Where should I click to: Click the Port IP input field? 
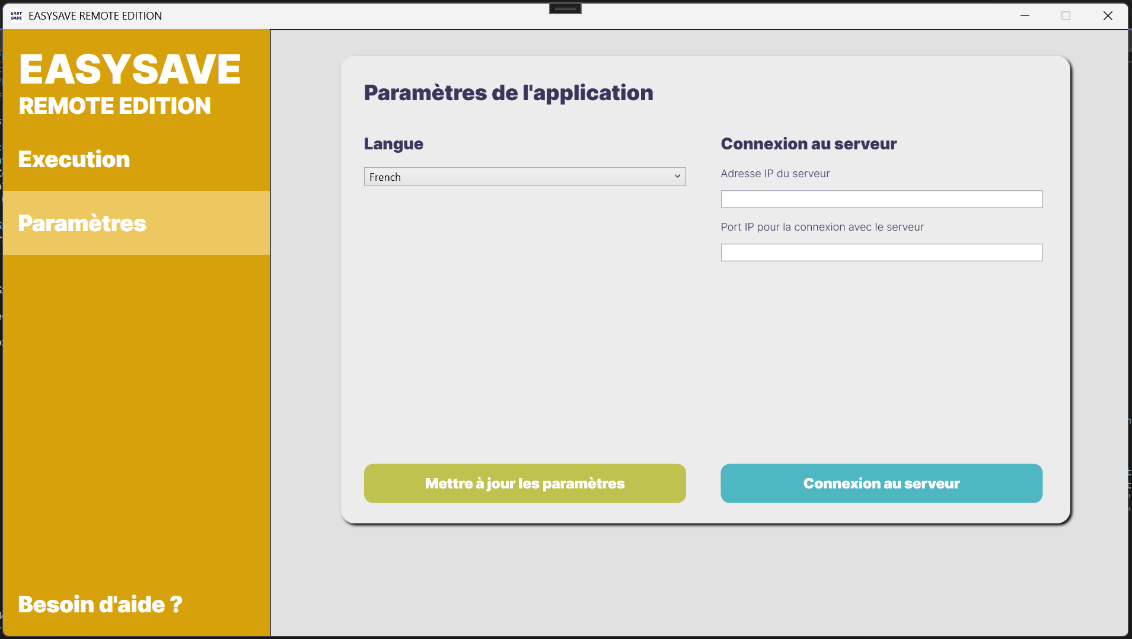click(881, 253)
